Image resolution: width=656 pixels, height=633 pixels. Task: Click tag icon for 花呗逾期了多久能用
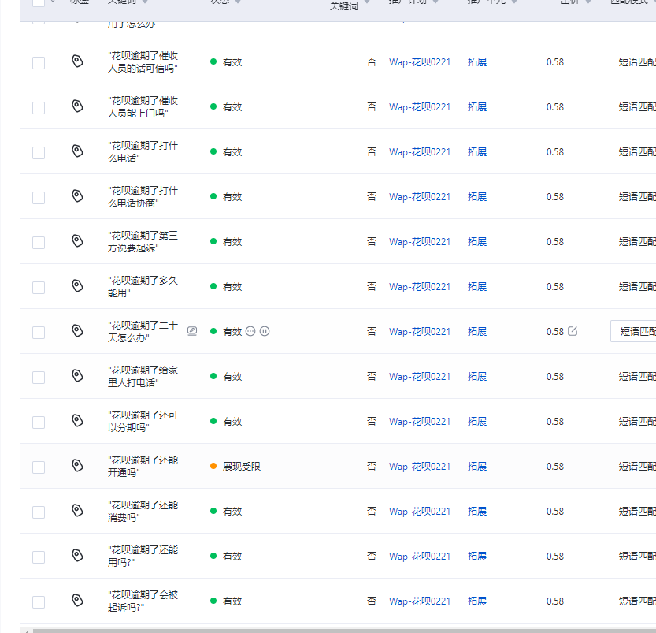coord(77,286)
